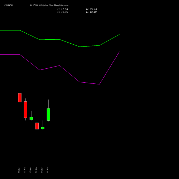
Task: Click the 18 Mar date axis label
Action: [x=36, y=170]
